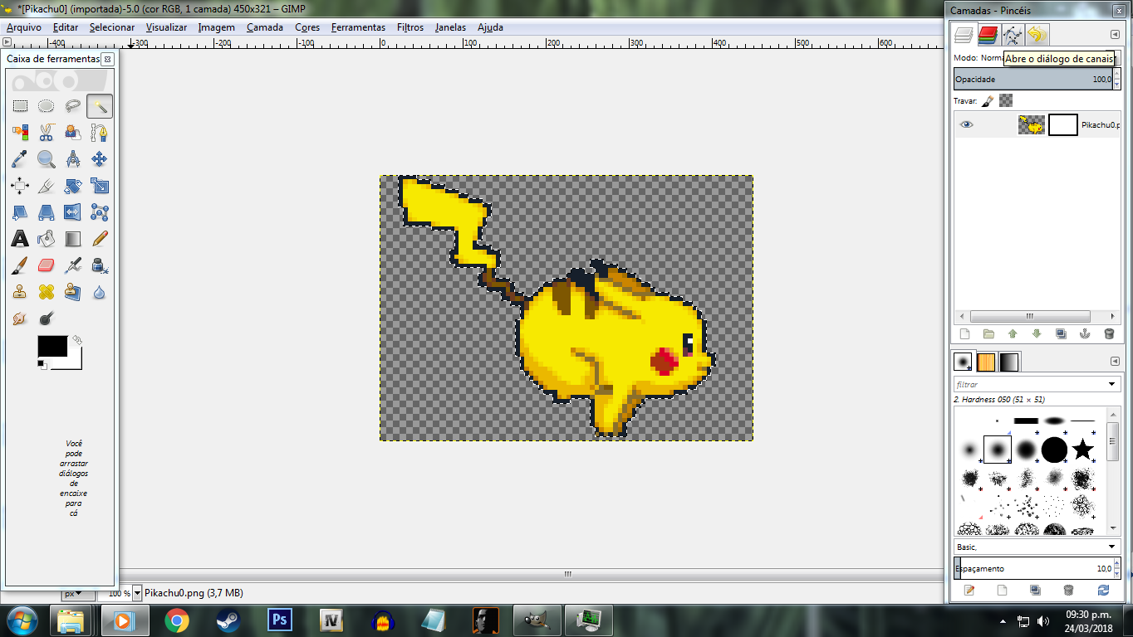This screenshot has height=637, width=1133.
Task: Swap foreground and background colors arrow
Action: click(x=77, y=340)
